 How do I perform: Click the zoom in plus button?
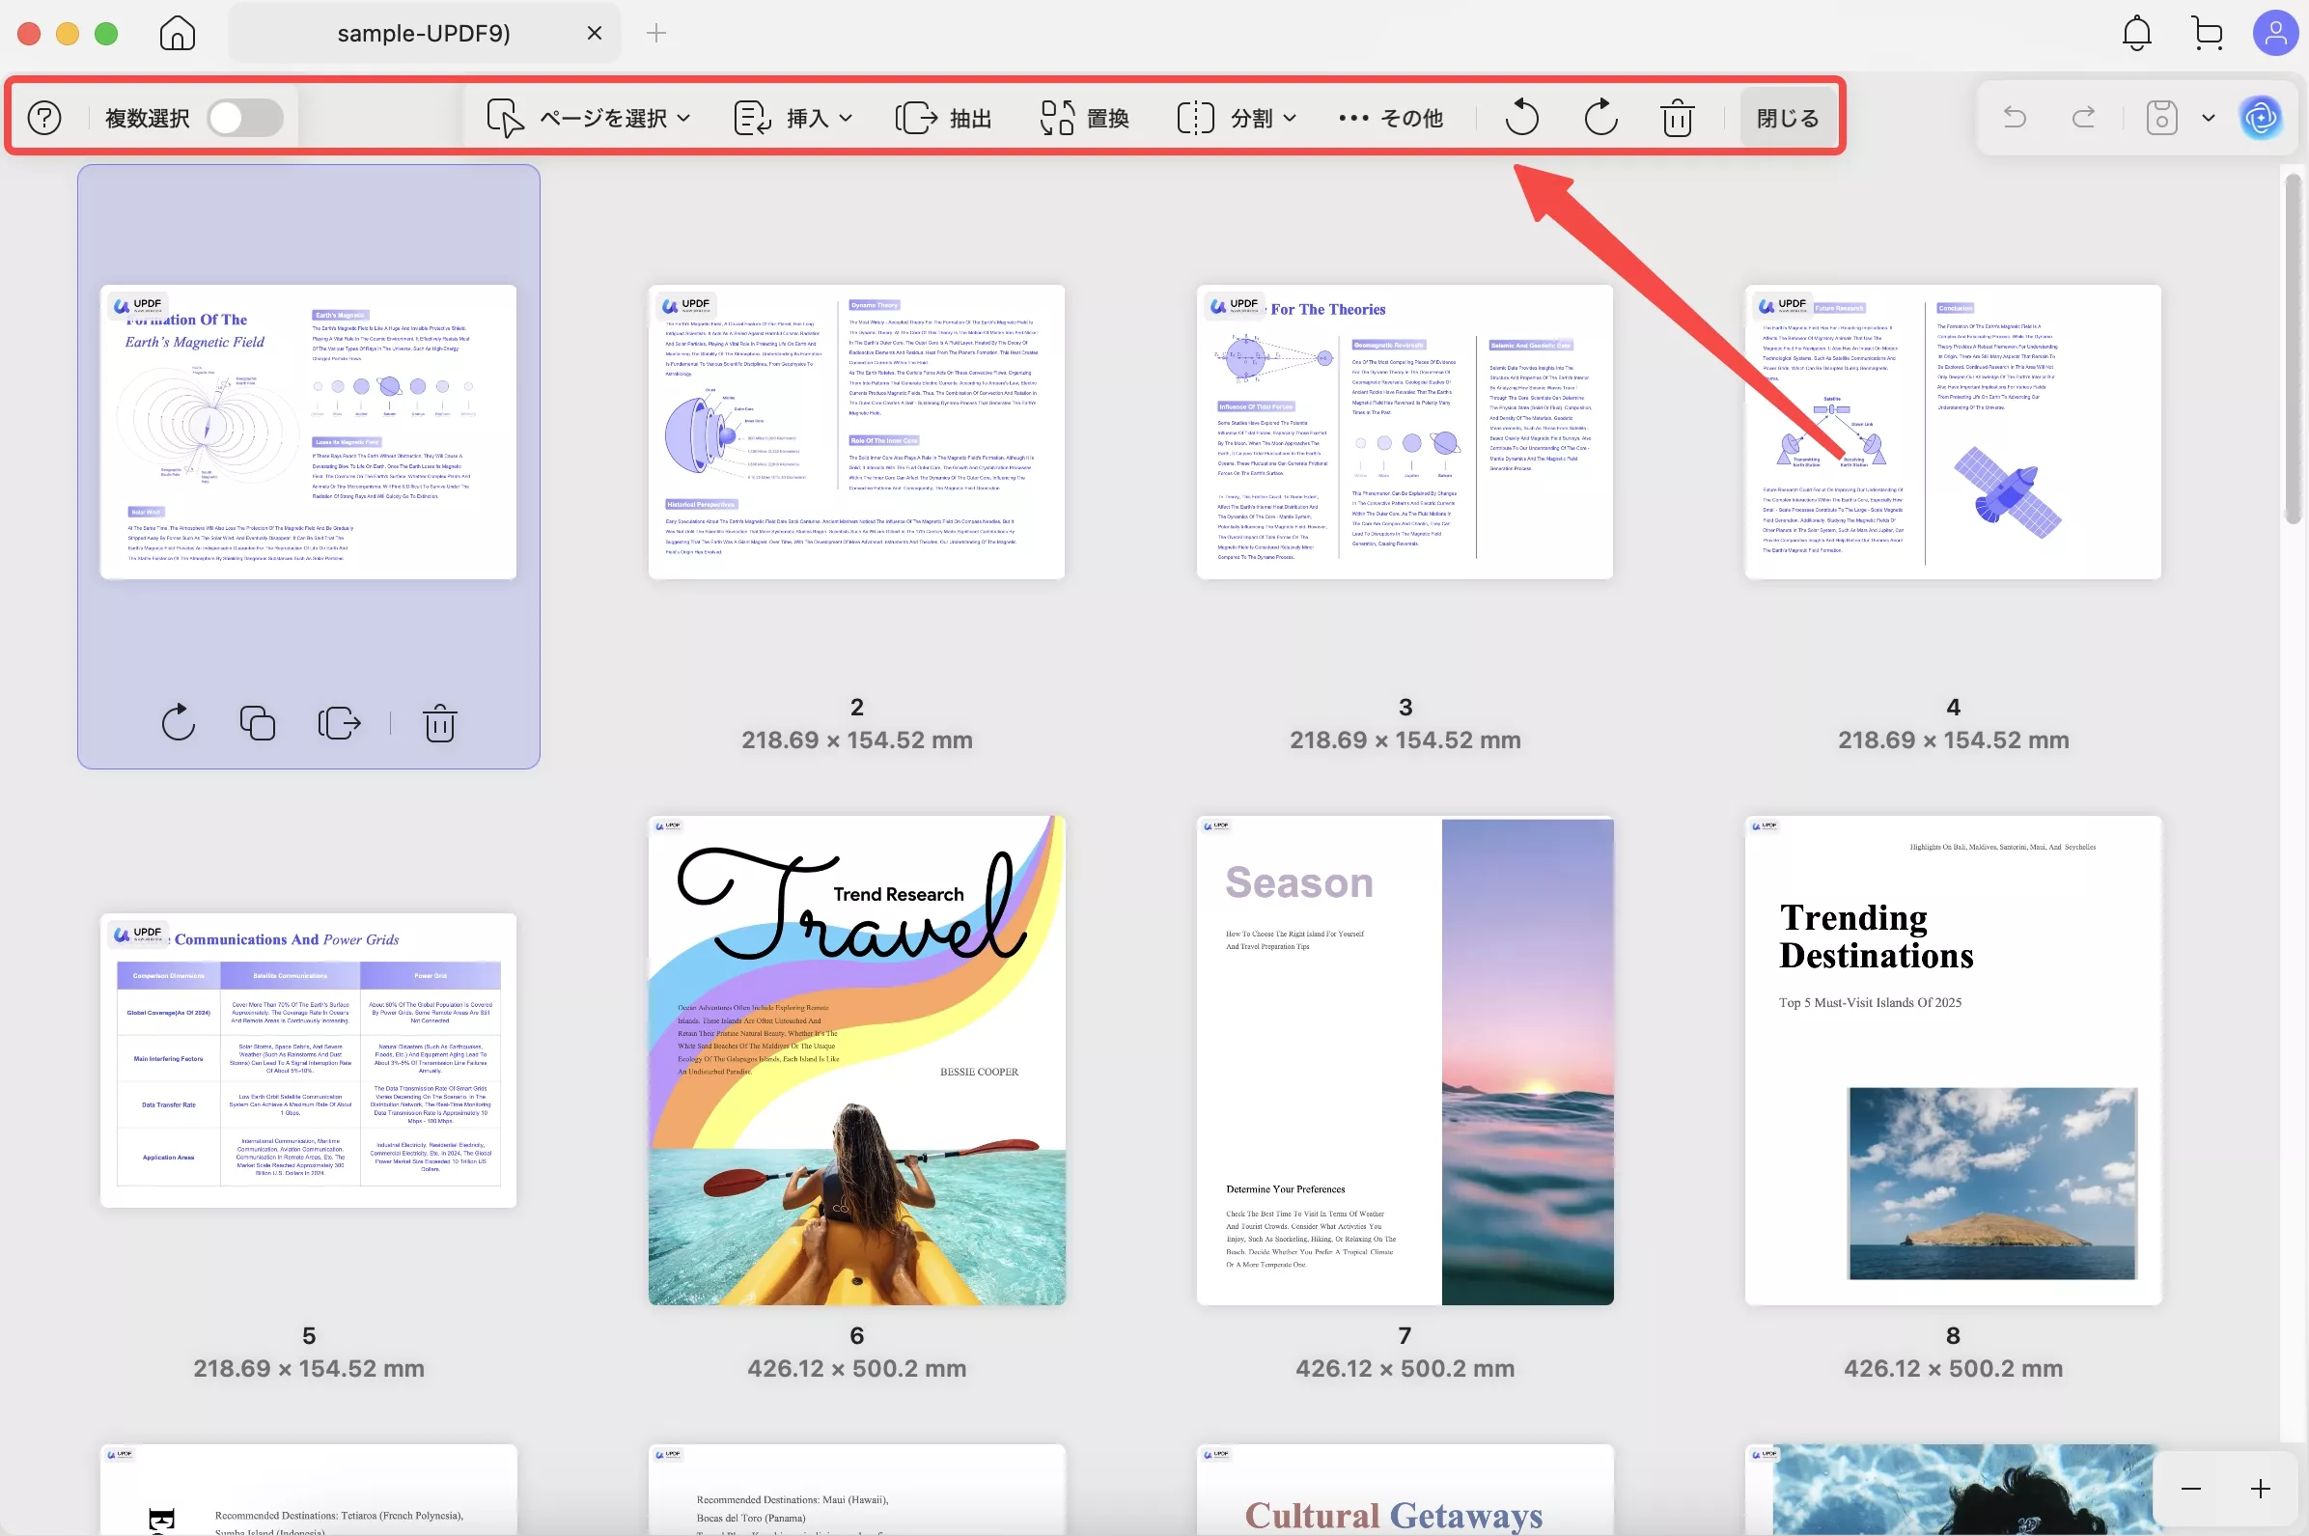tap(2260, 1489)
